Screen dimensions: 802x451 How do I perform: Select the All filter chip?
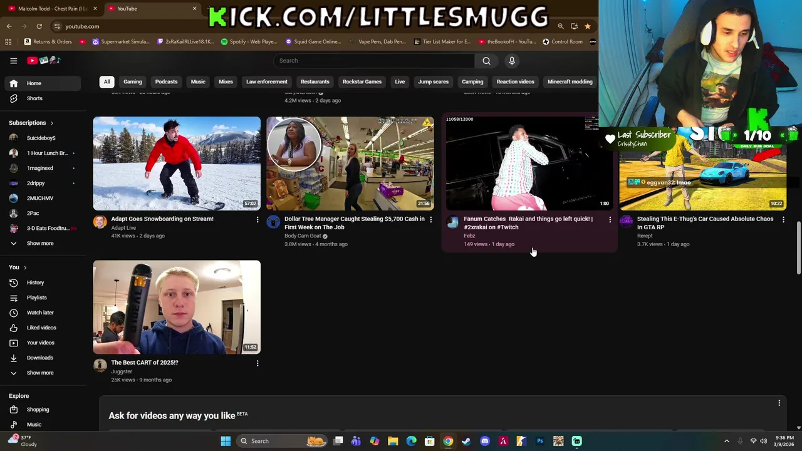coord(107,81)
